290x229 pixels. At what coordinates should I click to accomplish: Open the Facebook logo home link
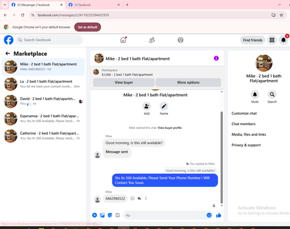(x=9, y=40)
